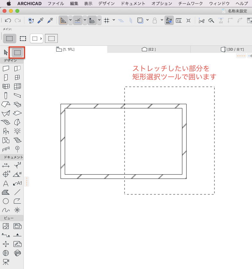Select the Section tool
The image size is (252, 269).
[6, 235]
